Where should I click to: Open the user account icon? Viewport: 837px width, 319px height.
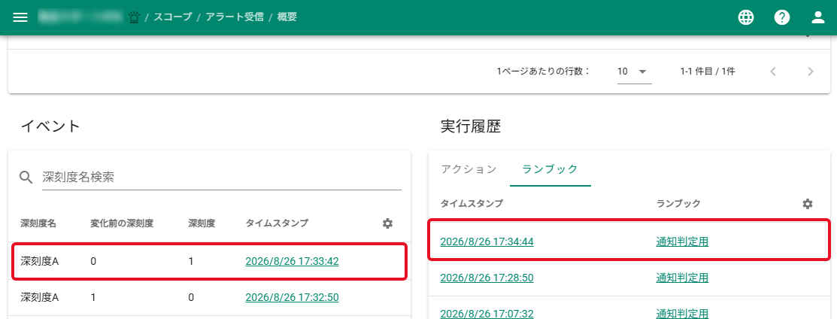[x=818, y=17]
